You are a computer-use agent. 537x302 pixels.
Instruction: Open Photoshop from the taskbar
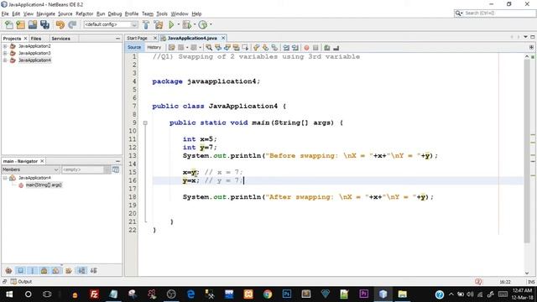[287, 294]
